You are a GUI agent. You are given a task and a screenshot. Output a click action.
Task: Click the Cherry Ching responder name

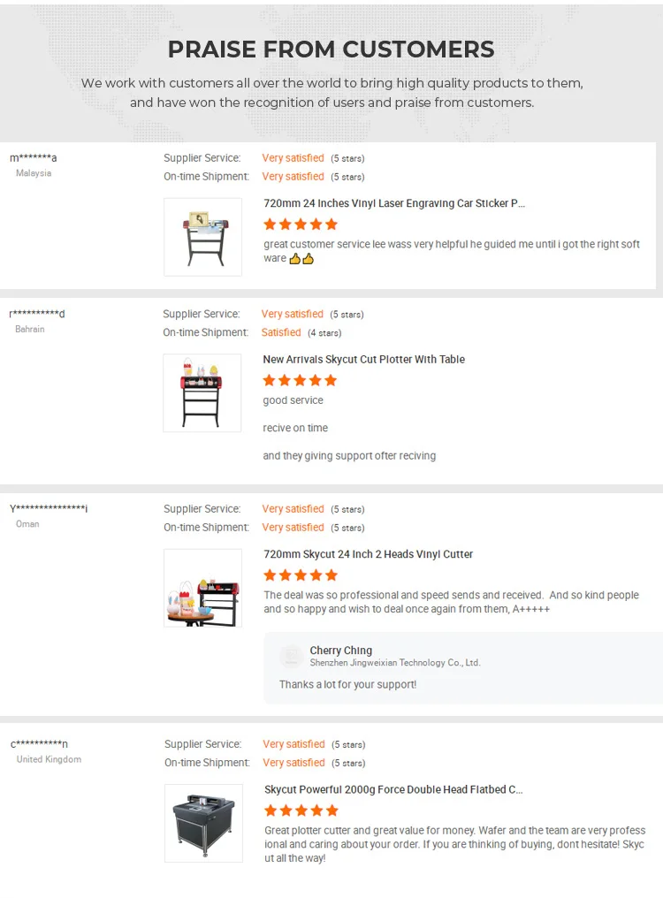[340, 651]
